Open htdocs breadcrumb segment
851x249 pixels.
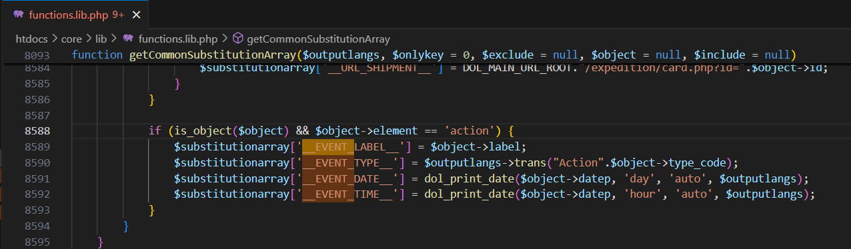[x=31, y=39]
